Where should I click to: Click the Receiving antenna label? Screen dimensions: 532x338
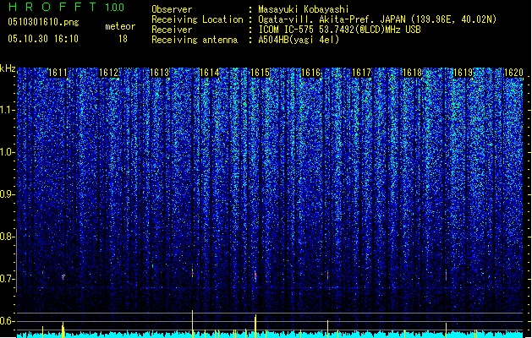point(195,40)
